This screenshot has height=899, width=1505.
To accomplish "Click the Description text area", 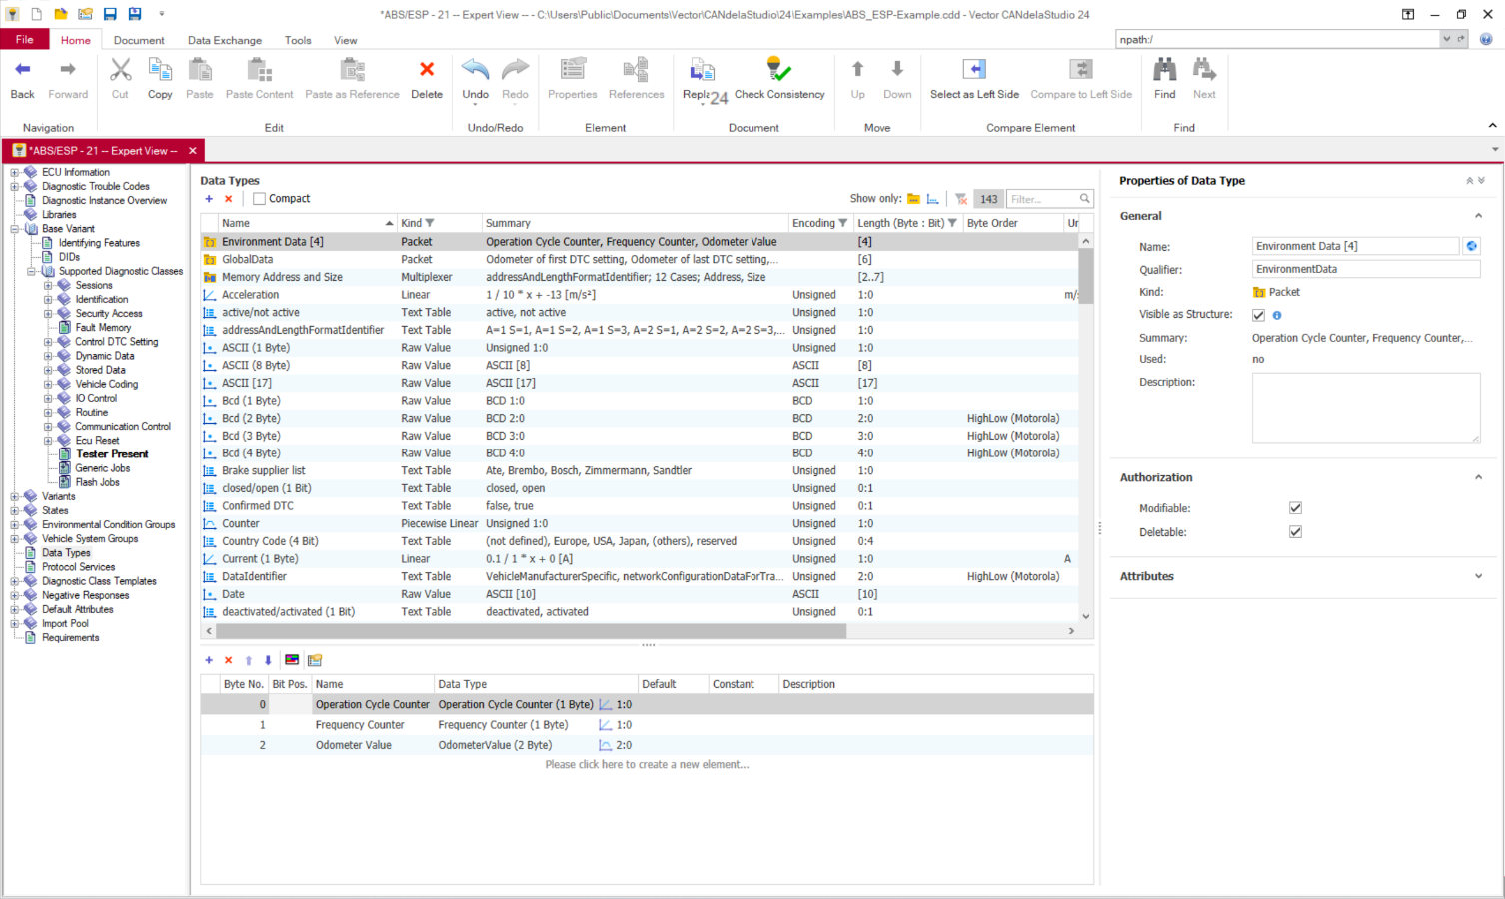I will (x=1366, y=408).
